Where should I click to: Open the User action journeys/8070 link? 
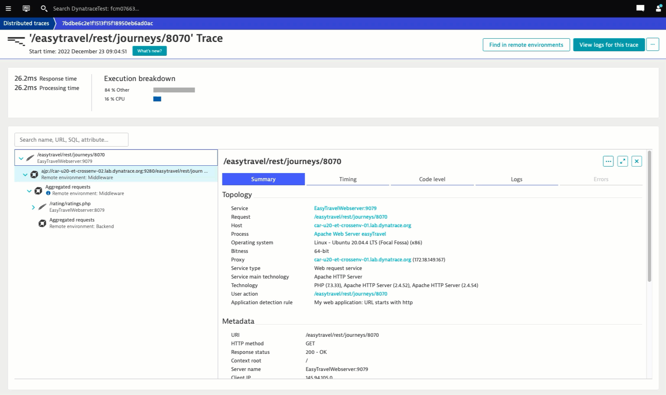click(351, 294)
